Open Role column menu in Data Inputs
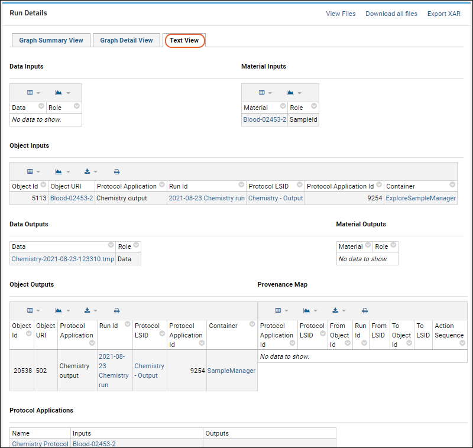 click(77, 106)
